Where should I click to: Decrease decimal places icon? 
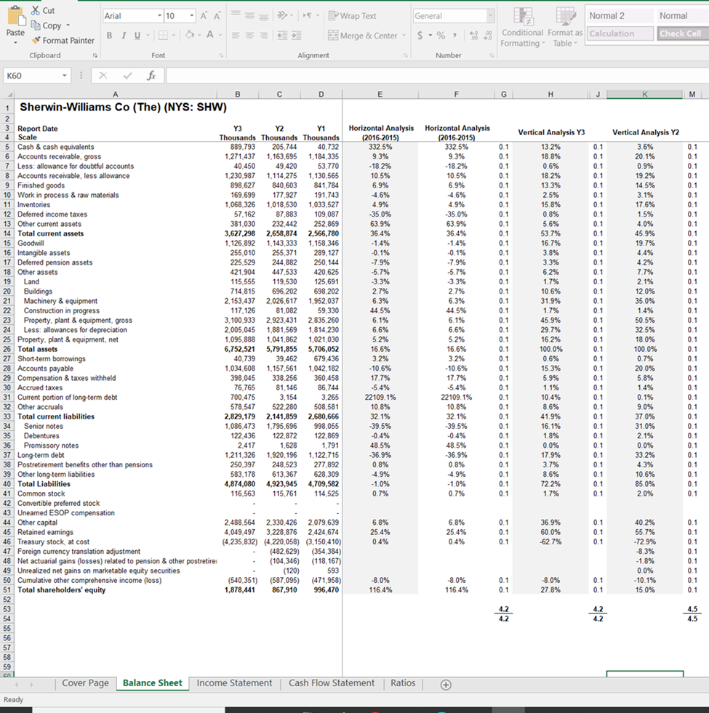488,35
